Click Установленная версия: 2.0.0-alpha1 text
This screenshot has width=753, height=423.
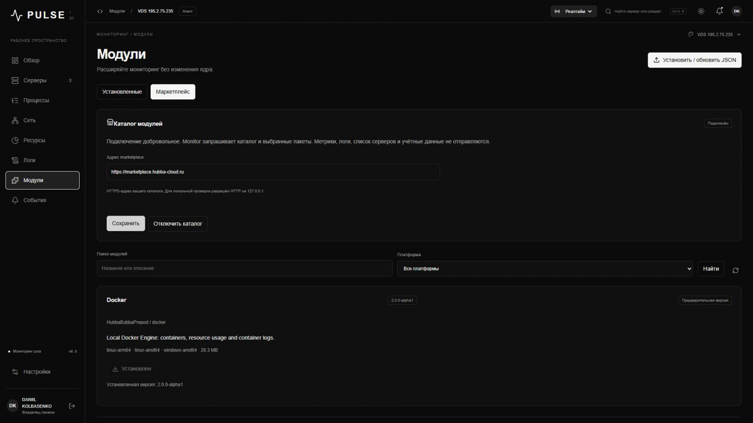pyautogui.click(x=145, y=384)
